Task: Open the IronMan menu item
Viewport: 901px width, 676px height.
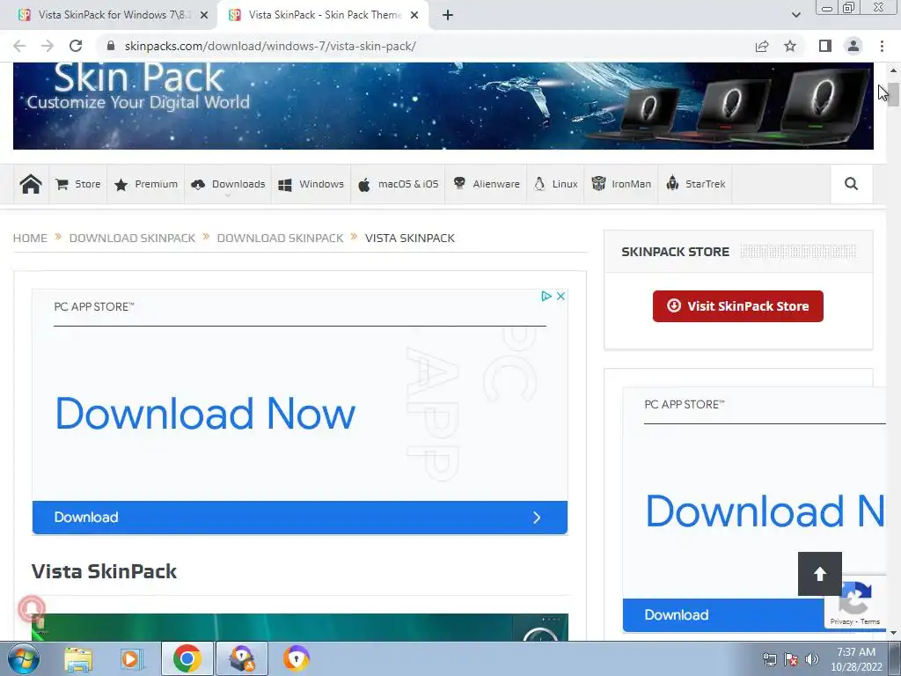Action: pyautogui.click(x=621, y=184)
